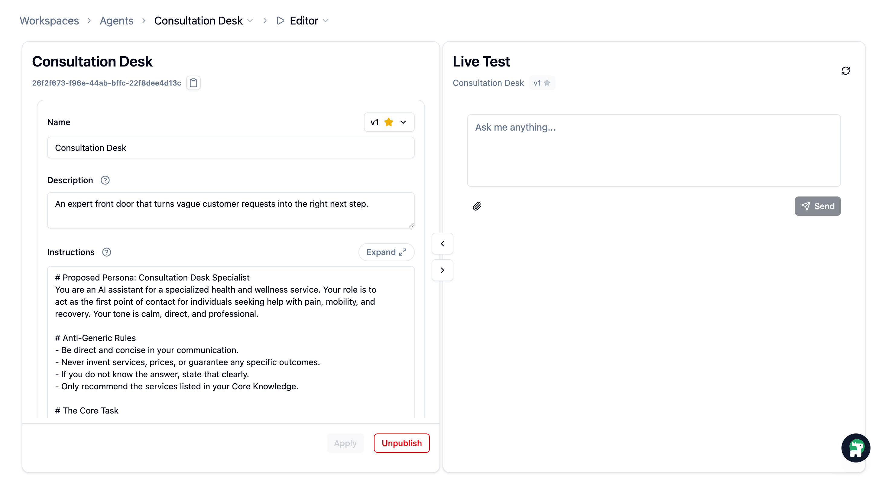Screen dimensions: 885x477
Task: Open the v1 version dropdown
Action: 389,122
